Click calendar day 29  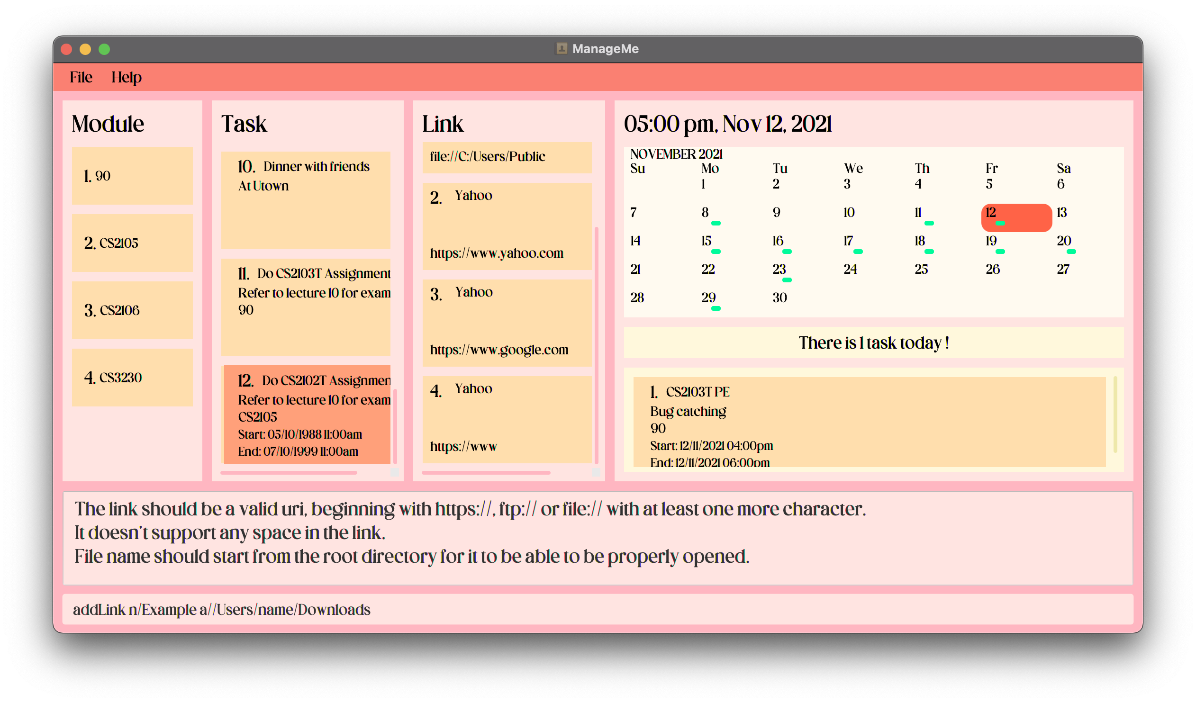point(708,298)
